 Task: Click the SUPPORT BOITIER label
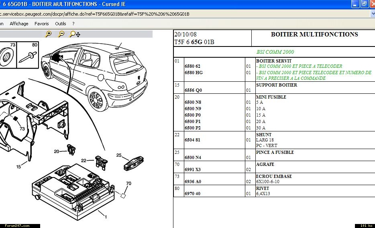click(277, 85)
